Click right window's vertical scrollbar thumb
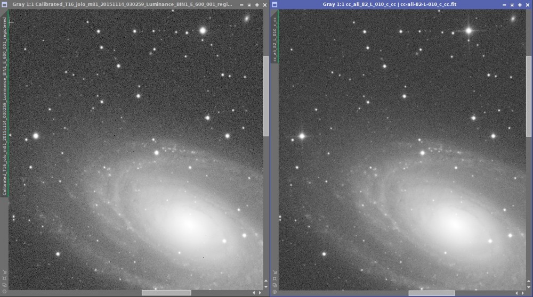 click(529, 96)
